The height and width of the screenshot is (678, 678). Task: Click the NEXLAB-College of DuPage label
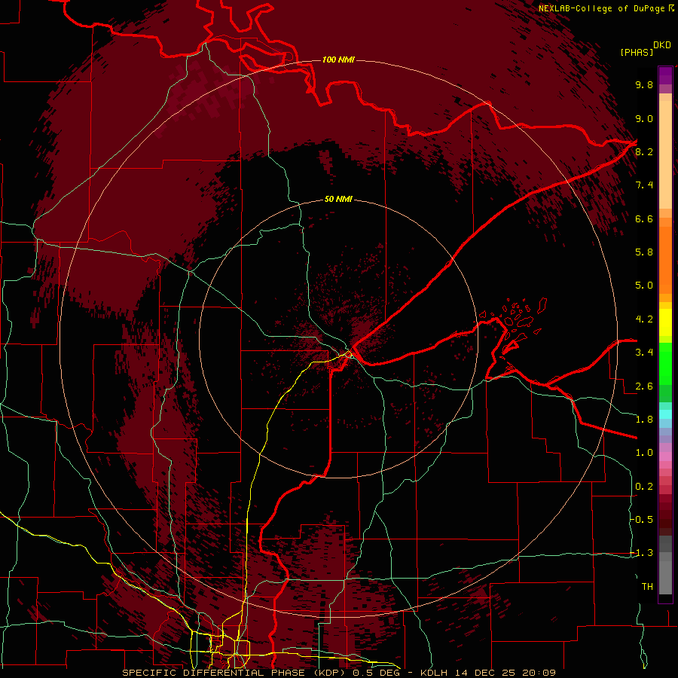(x=602, y=8)
